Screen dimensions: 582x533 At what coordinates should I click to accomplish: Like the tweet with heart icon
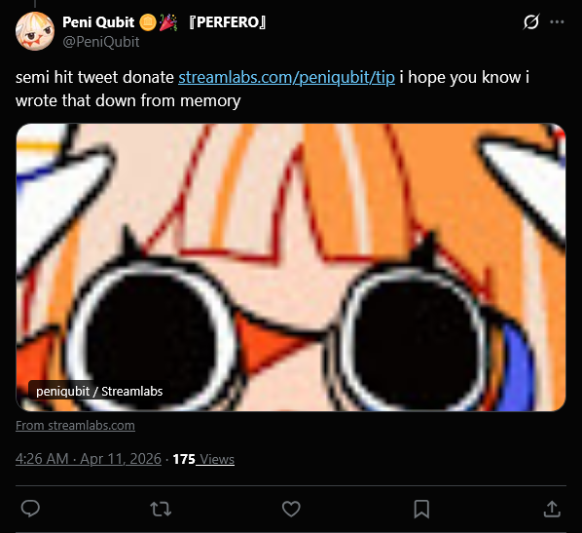tap(291, 509)
